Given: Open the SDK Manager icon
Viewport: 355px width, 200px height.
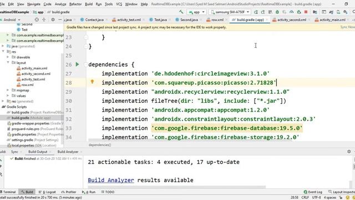Looking at the screenshot, I should [346, 12].
